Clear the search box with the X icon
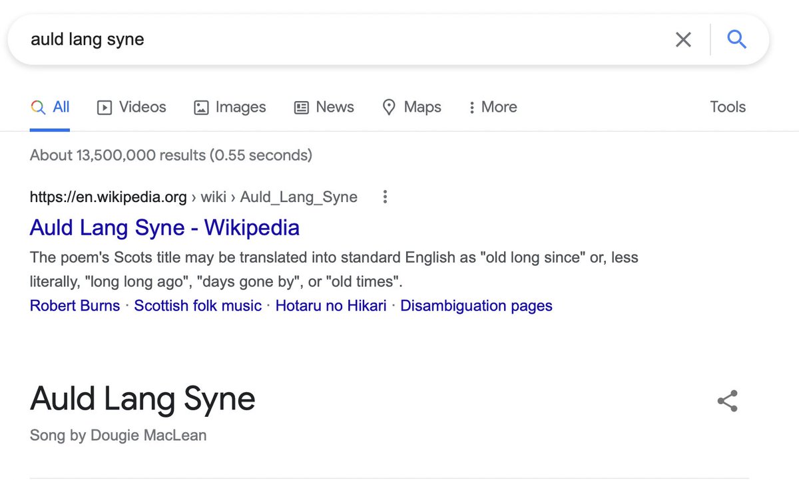The image size is (799, 480). click(x=683, y=40)
